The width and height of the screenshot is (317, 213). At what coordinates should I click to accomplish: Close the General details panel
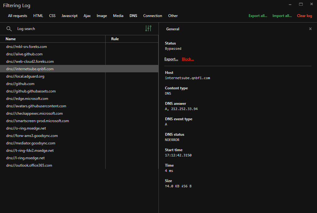(x=310, y=29)
